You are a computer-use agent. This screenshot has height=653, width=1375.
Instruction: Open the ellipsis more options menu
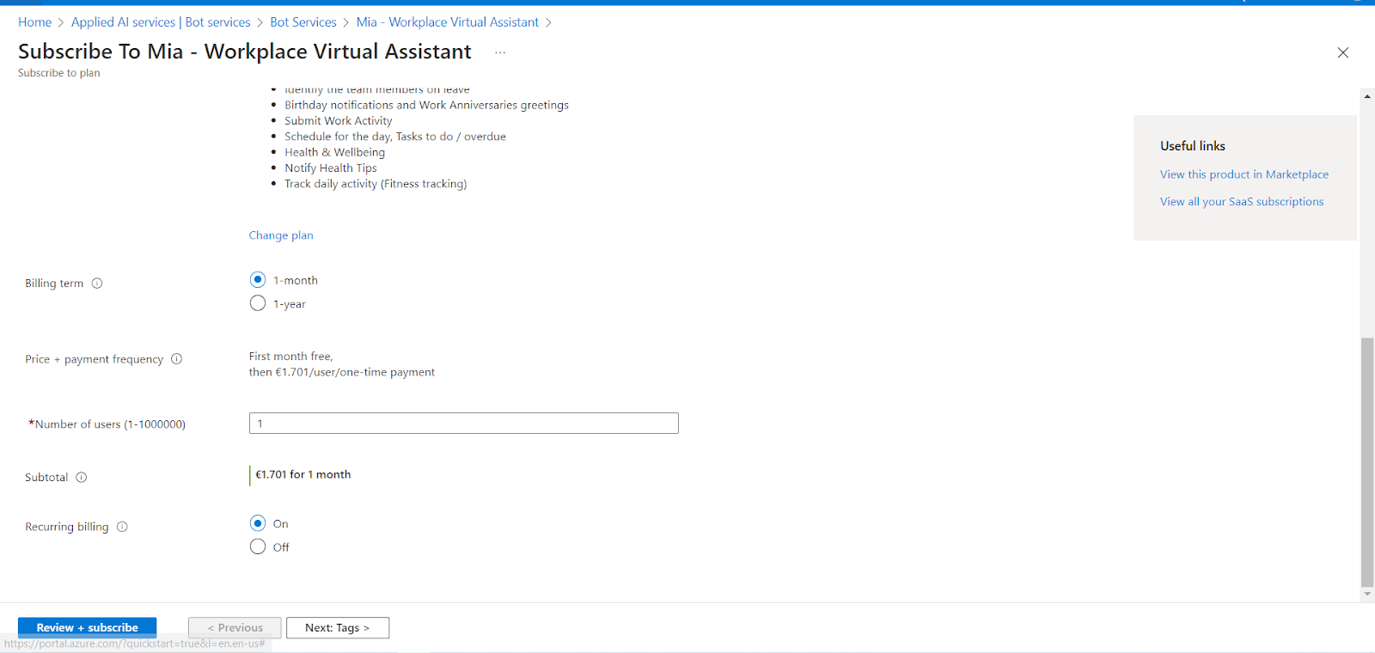(500, 52)
